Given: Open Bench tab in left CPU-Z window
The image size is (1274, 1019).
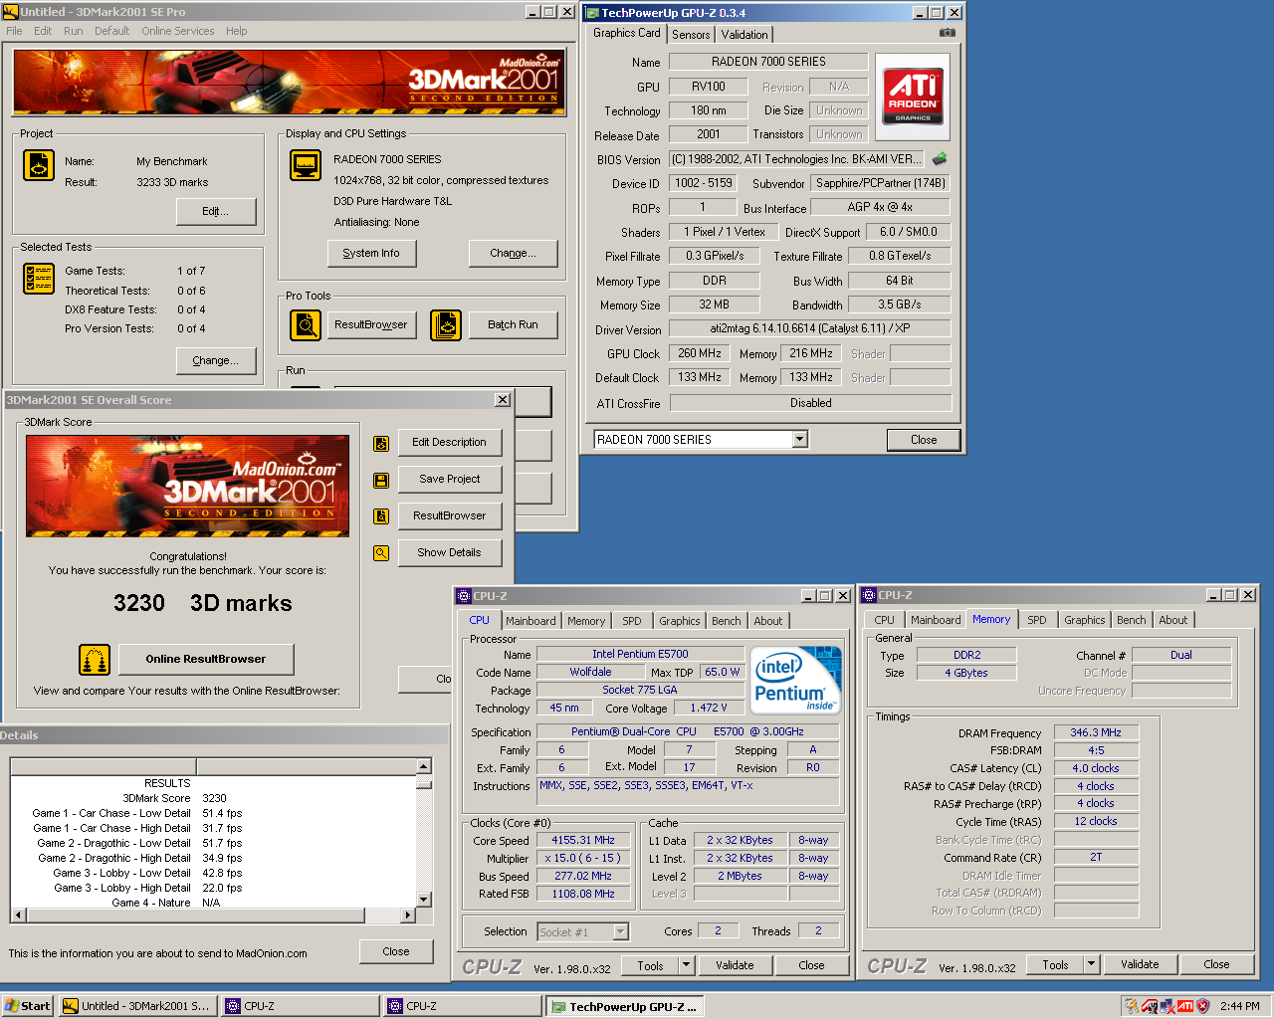Looking at the screenshot, I should [x=727, y=621].
